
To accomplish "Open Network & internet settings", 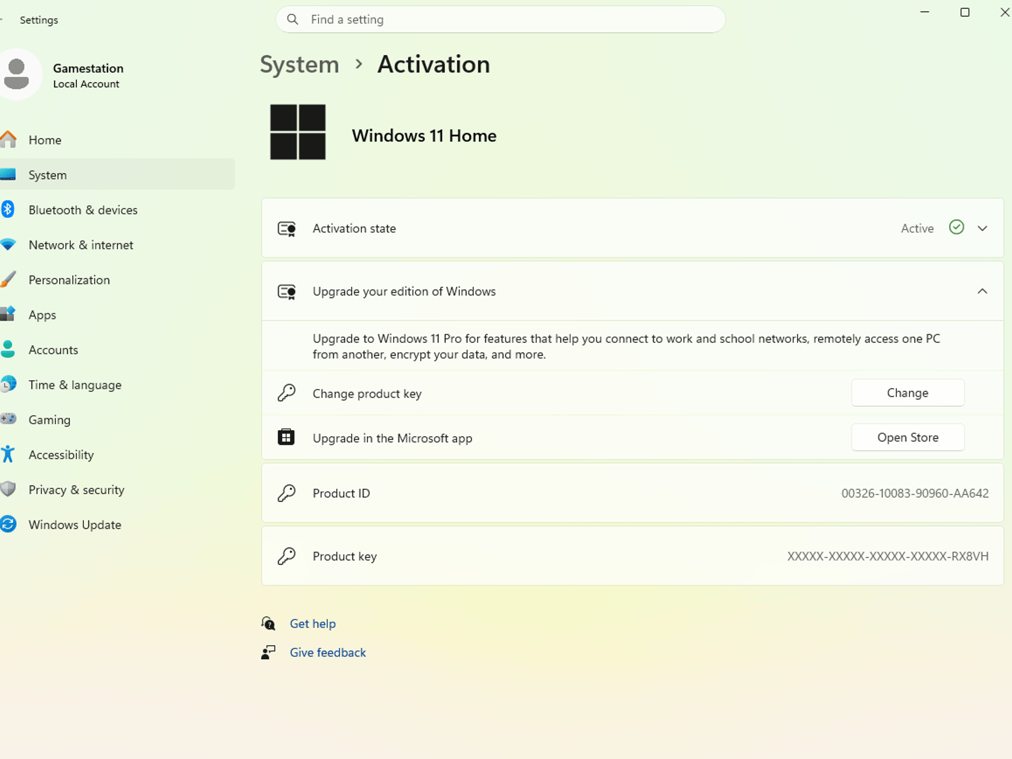I will click(117, 245).
